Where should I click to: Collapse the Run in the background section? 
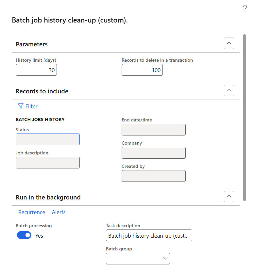click(x=229, y=196)
